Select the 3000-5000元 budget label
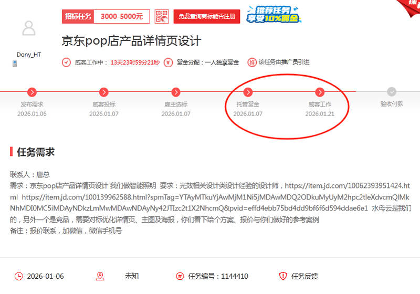Viewport: 420px width, 294px height. (x=122, y=16)
